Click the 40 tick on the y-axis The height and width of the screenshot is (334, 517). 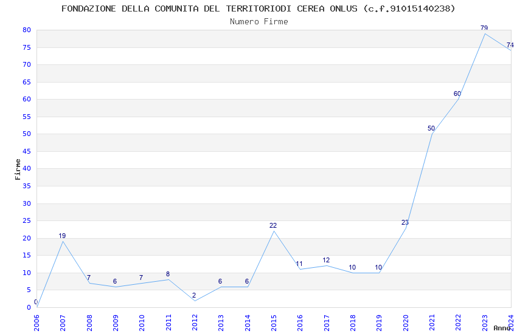tap(26, 169)
